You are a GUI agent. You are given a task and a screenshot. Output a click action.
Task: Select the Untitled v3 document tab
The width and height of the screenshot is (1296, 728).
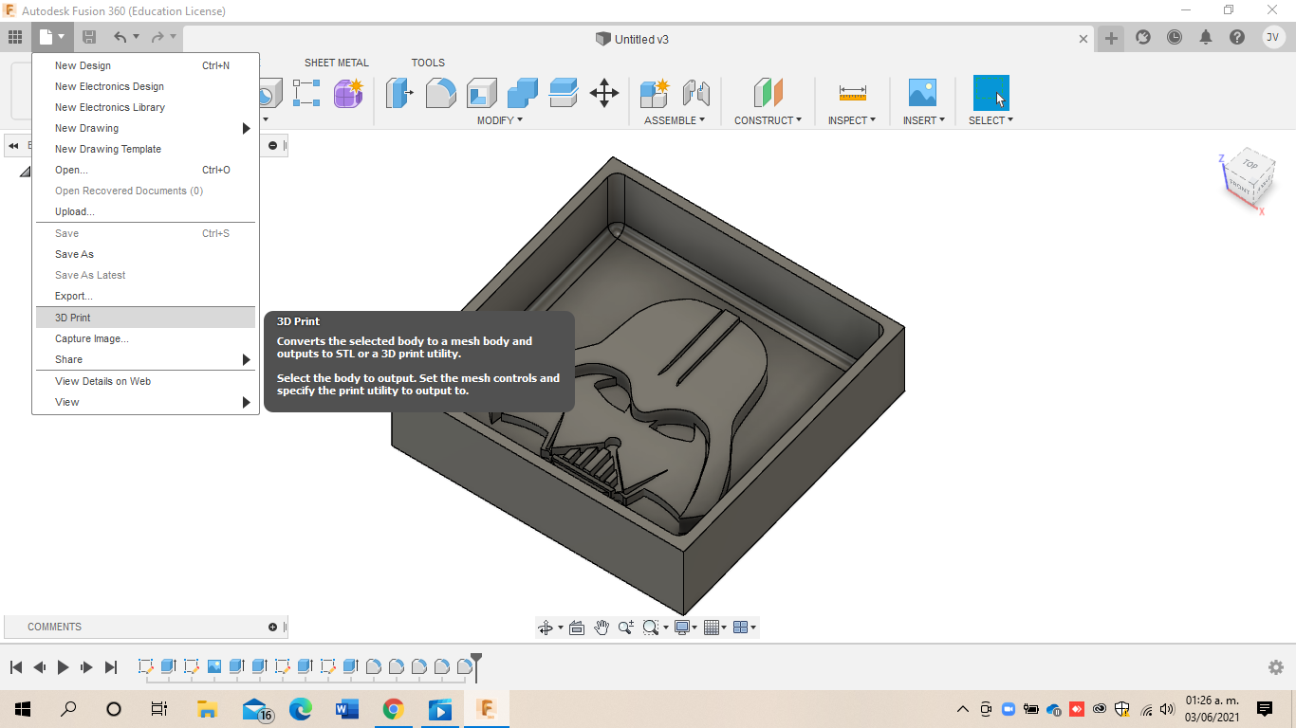coord(633,39)
